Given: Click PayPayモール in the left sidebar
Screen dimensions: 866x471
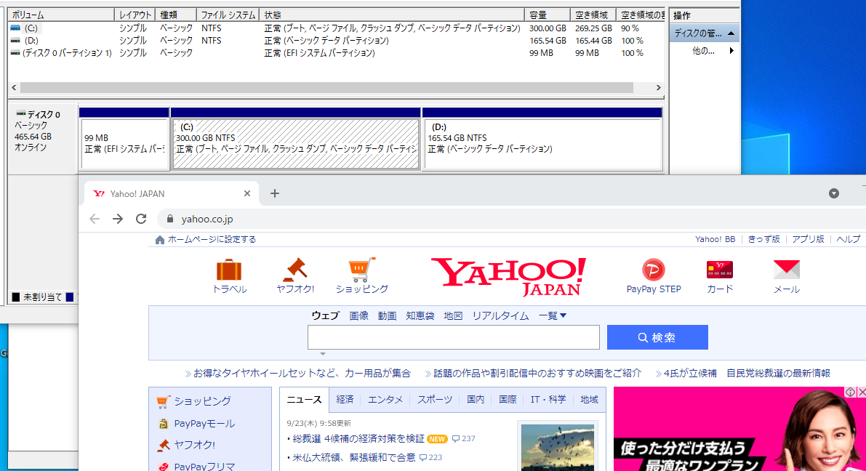Looking at the screenshot, I should (204, 424).
